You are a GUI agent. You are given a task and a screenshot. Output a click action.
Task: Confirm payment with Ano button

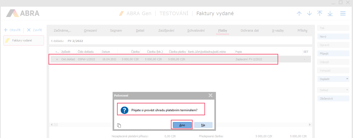[x=182, y=125]
